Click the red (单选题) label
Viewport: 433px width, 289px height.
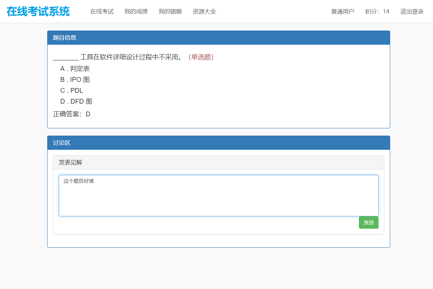click(x=201, y=57)
